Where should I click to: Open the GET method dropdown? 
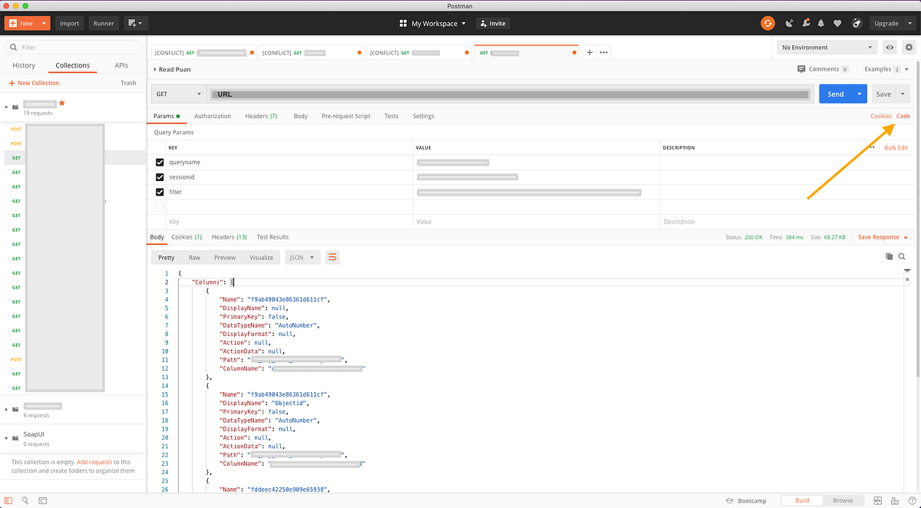[177, 94]
